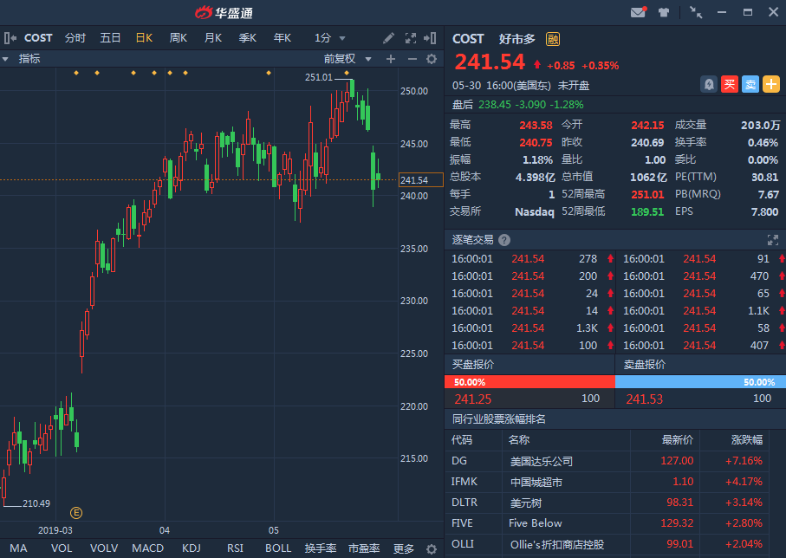Sort the list by 最新价 column
The image size is (786, 558).
(678, 439)
